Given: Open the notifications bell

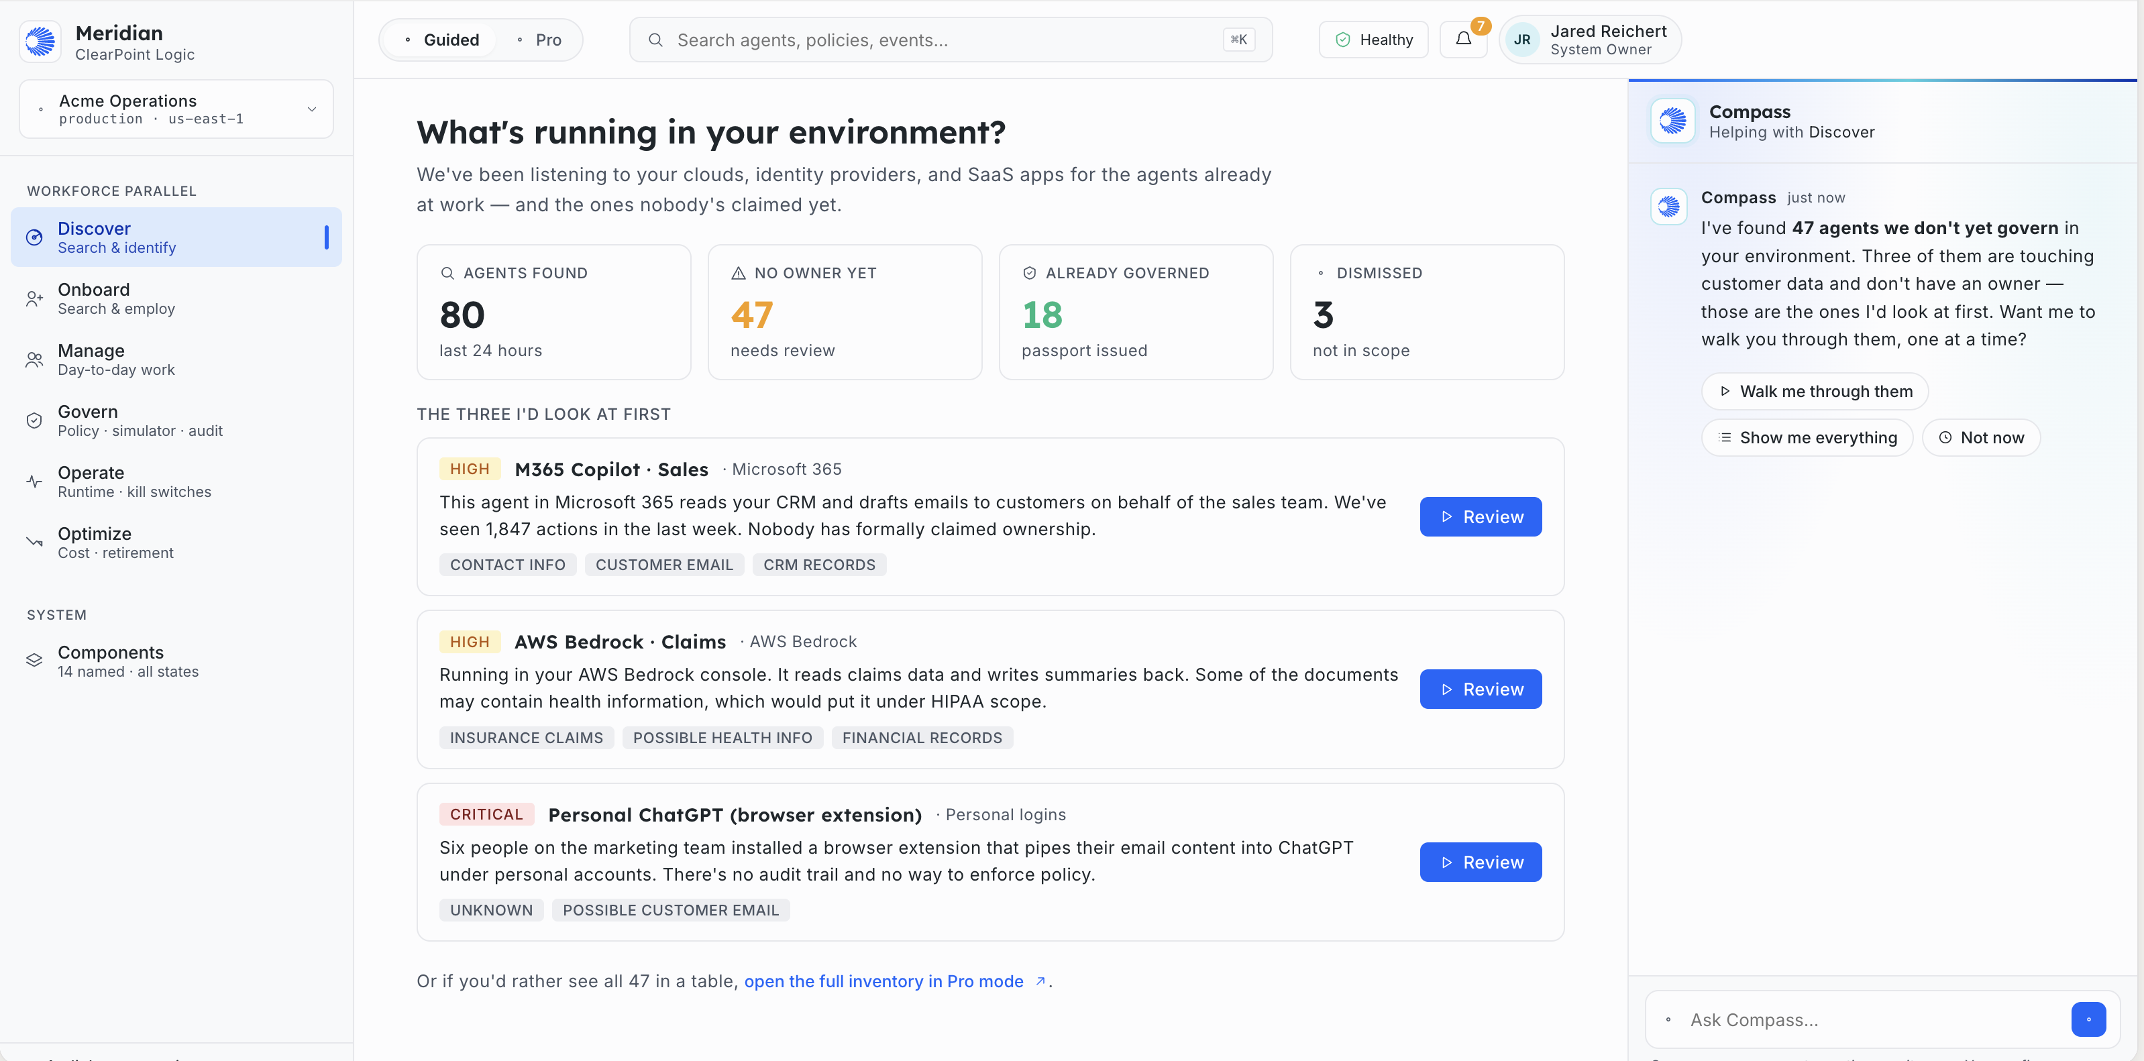Looking at the screenshot, I should [x=1463, y=39].
